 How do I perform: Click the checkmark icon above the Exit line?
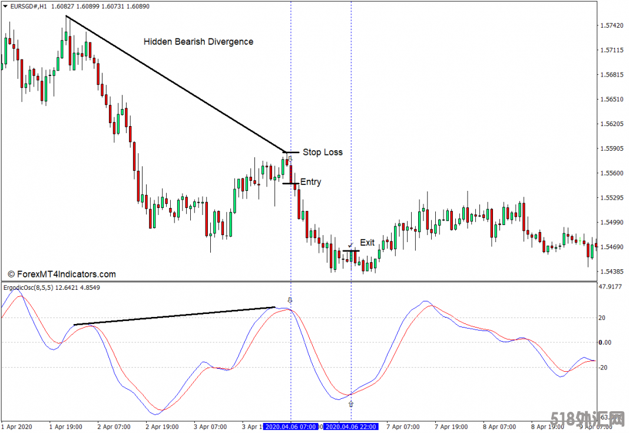click(x=350, y=244)
